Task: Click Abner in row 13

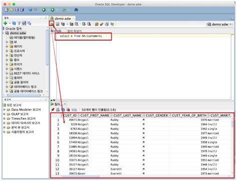Action: pos(81,173)
